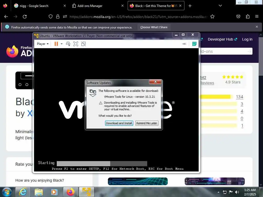
Task: Switch to VMware Player taskbar icon
Action: (87, 192)
